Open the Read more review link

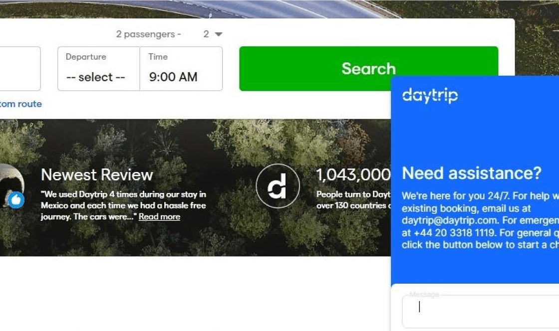[159, 216]
